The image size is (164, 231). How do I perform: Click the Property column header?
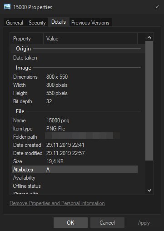[27, 39]
